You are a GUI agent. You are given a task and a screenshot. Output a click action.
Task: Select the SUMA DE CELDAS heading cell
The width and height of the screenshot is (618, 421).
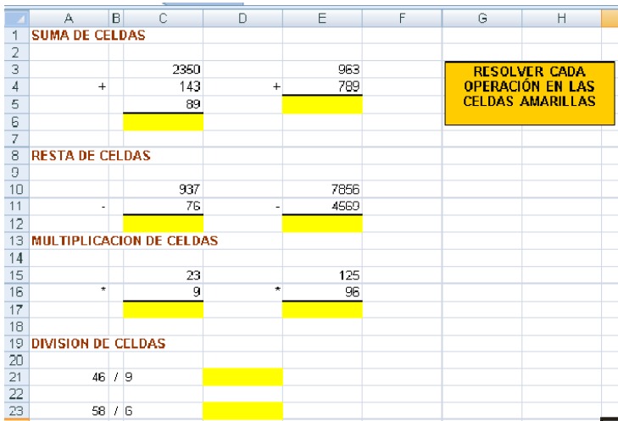click(87, 35)
